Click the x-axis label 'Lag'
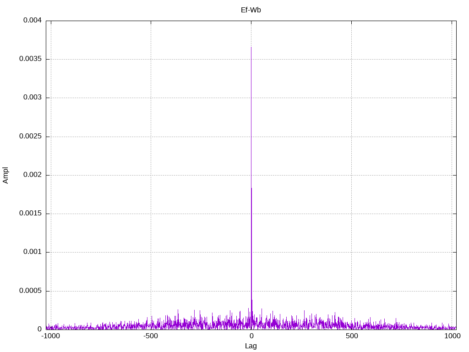 pyautogui.click(x=251, y=346)
